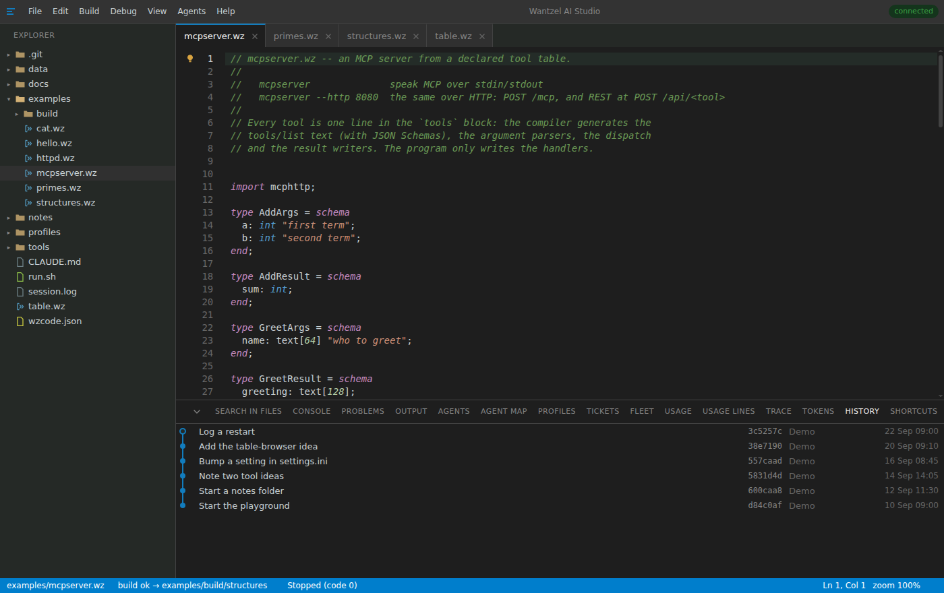The image size is (944, 593).
Task: Click "Stopped (code 0)" in the status bar
Action: (322, 586)
